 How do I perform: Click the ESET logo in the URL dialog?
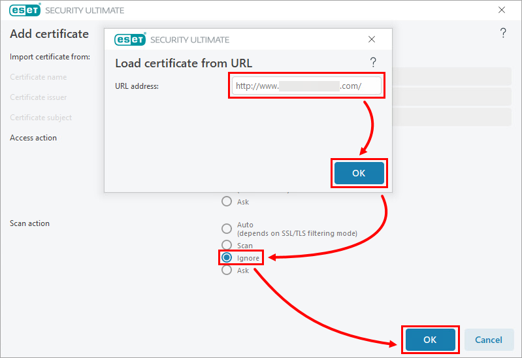pos(129,39)
